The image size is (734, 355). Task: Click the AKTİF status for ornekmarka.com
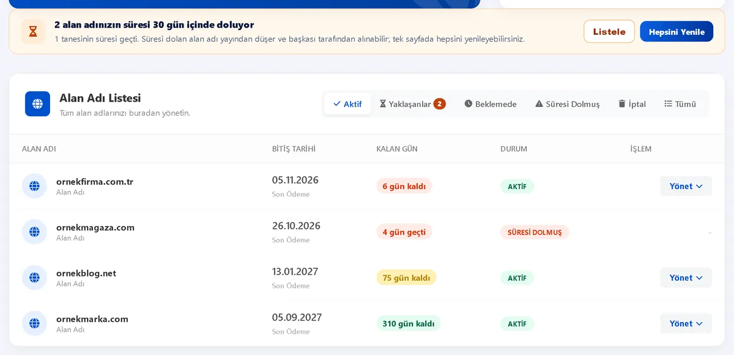pos(517,323)
